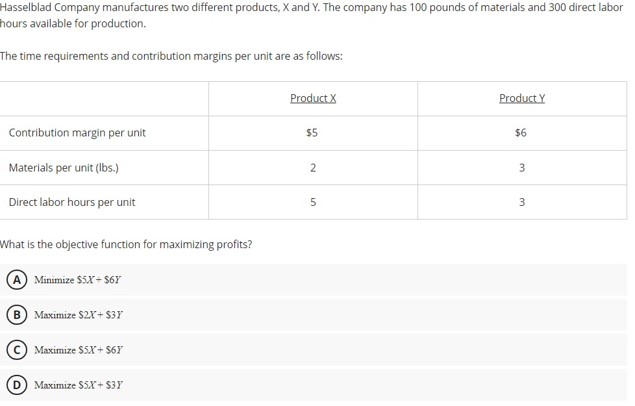Click the Product Y column header
This screenshot has width=635, height=406.
coord(522,98)
